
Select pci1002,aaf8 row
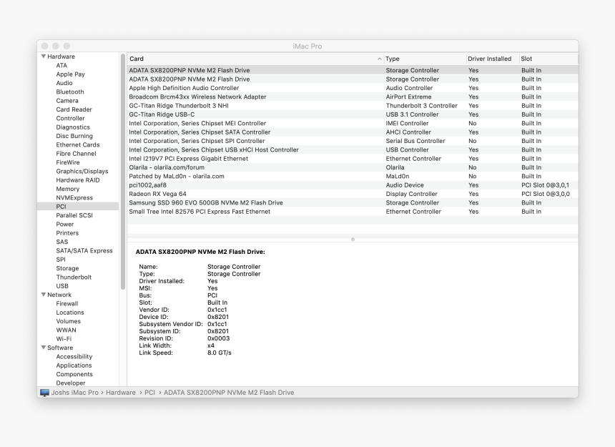coord(353,185)
